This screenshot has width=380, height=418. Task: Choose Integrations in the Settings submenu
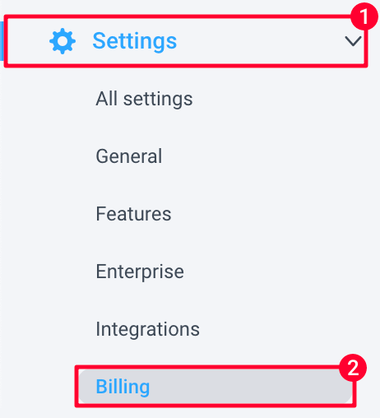[x=147, y=329]
